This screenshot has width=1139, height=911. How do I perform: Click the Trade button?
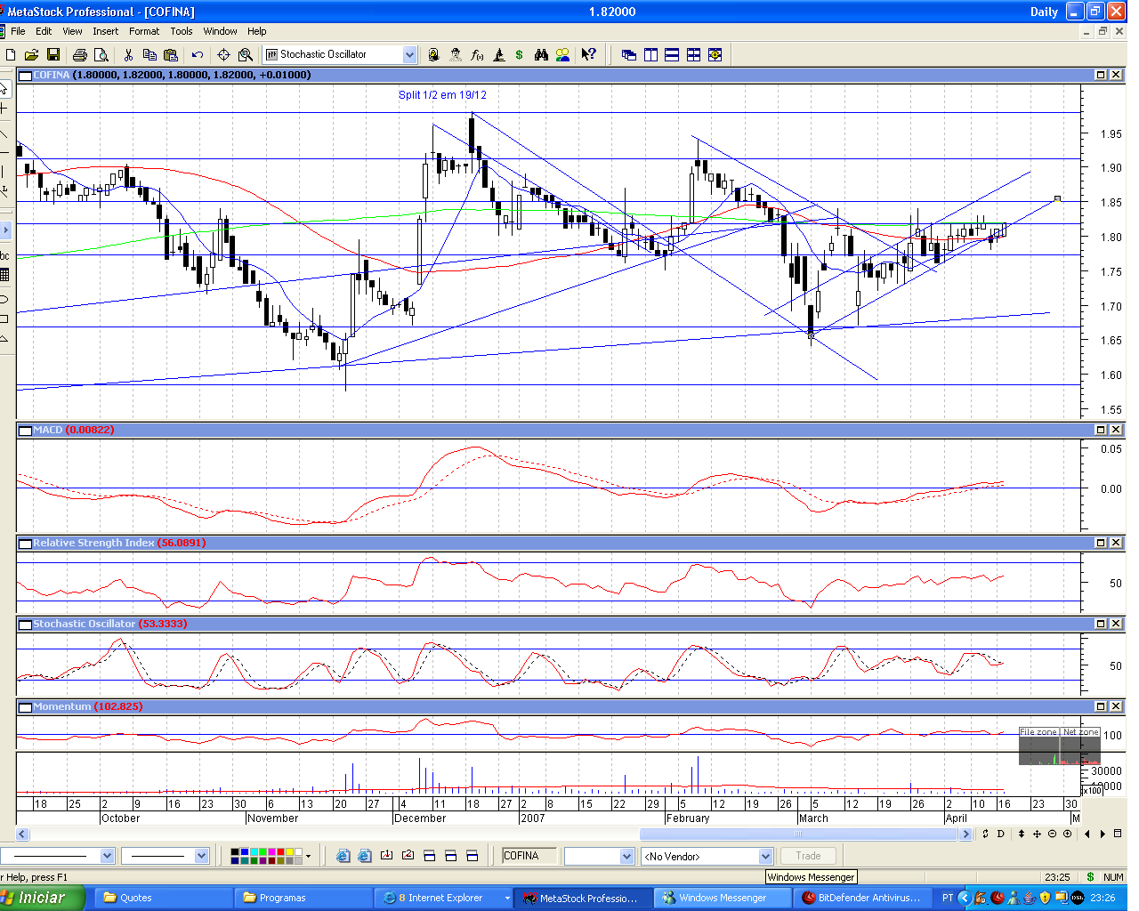pyautogui.click(x=808, y=857)
